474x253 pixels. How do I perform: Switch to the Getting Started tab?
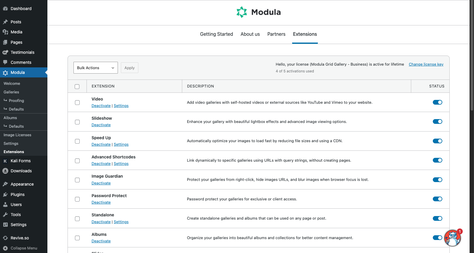pyautogui.click(x=216, y=34)
